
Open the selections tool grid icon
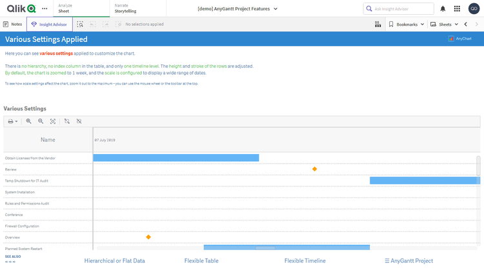[378, 24]
